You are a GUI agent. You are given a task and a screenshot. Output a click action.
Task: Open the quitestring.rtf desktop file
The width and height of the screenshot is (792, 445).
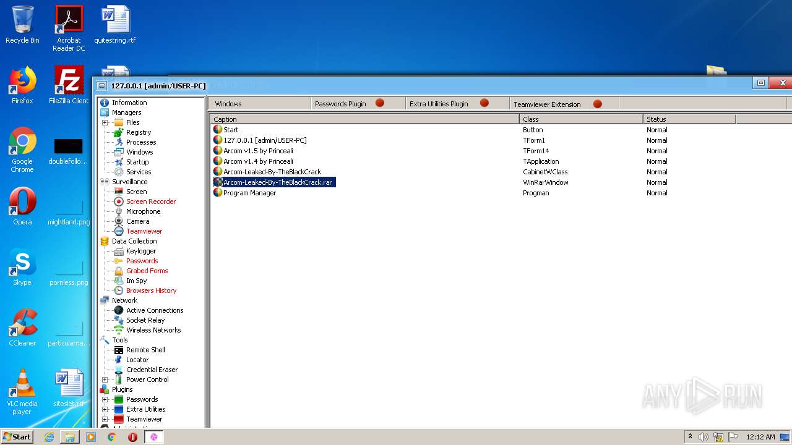115,25
